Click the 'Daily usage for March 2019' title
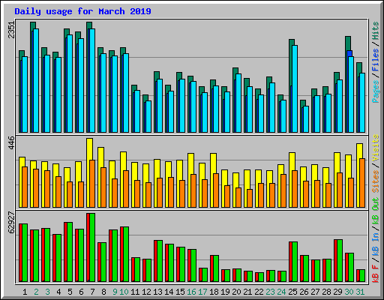The height and width of the screenshot is (300, 384). pos(82,11)
